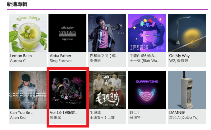
Task: Visit the Aurora C artist link
Action: (18, 61)
